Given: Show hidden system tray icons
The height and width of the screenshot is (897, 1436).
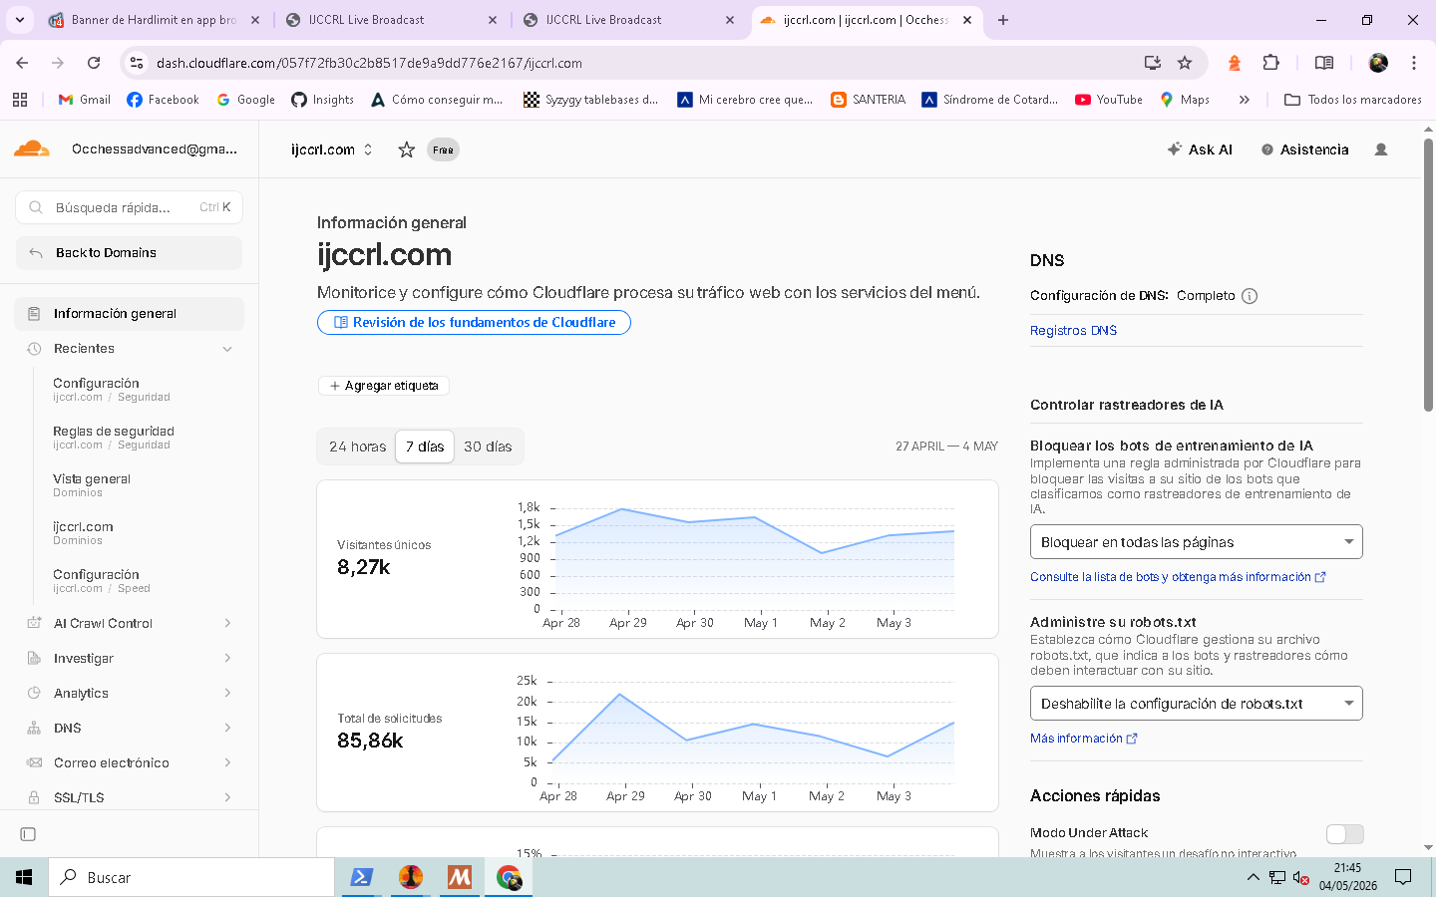Looking at the screenshot, I should click(x=1253, y=877).
